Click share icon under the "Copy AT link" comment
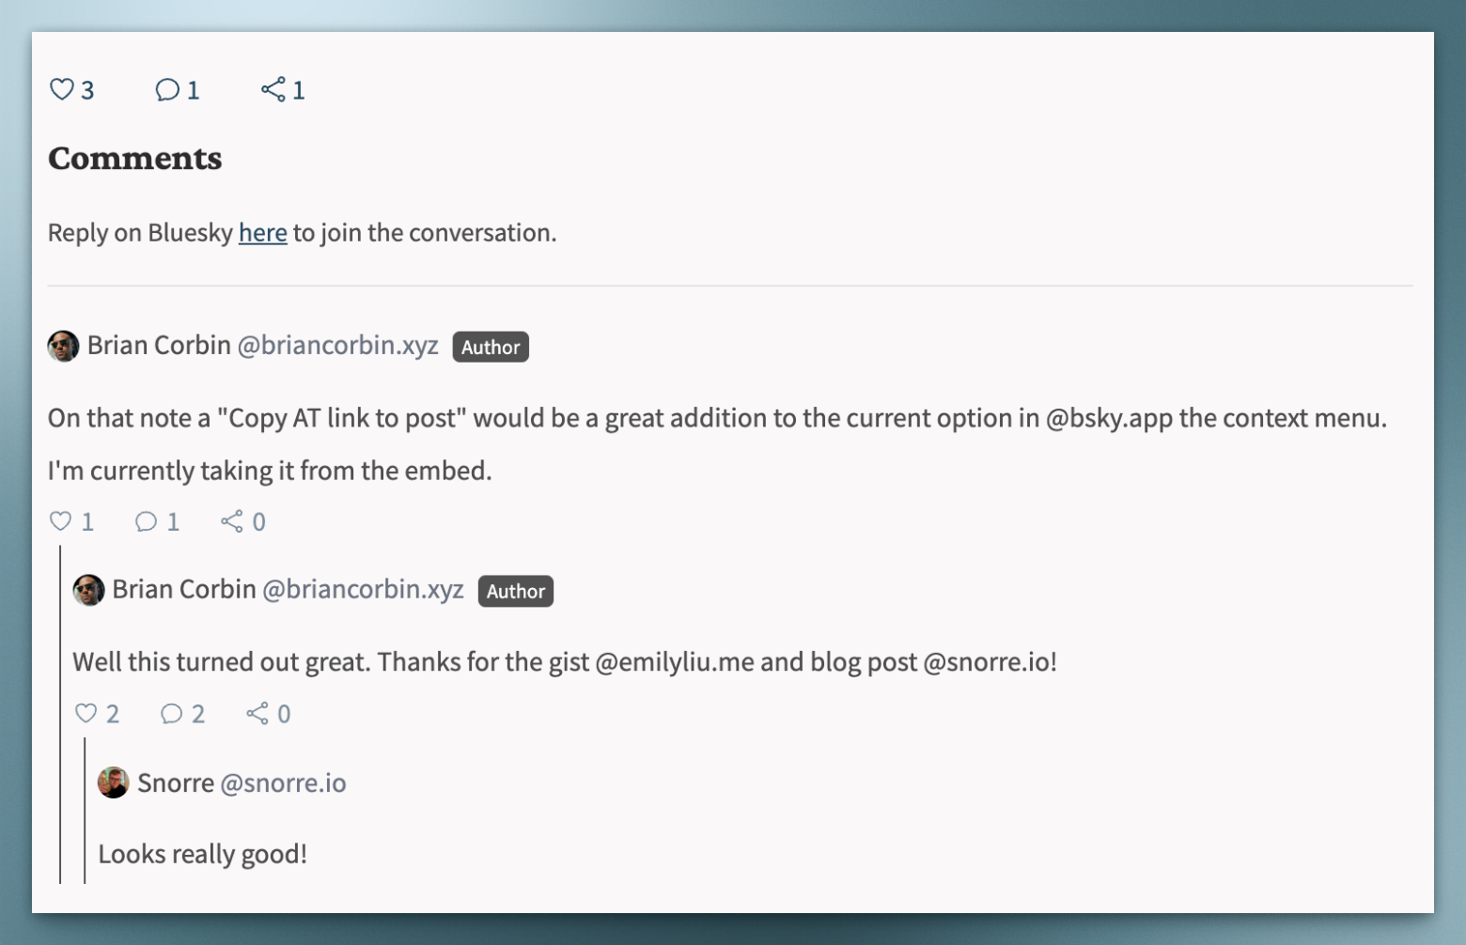The width and height of the screenshot is (1466, 945). coord(232,521)
